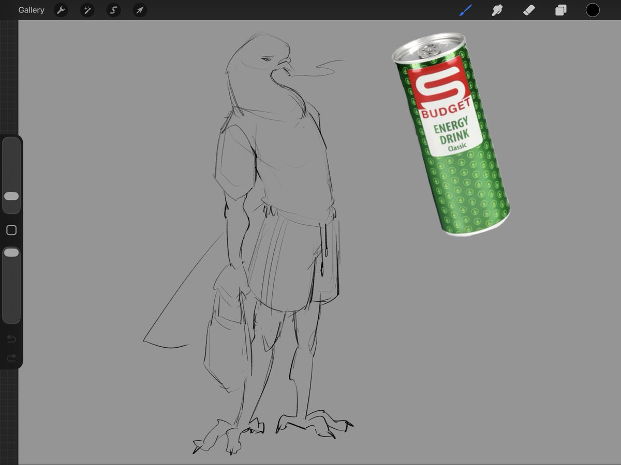Viewport: 621px width, 465px height.
Task: Open the Gallery view
Action: pyautogui.click(x=31, y=10)
